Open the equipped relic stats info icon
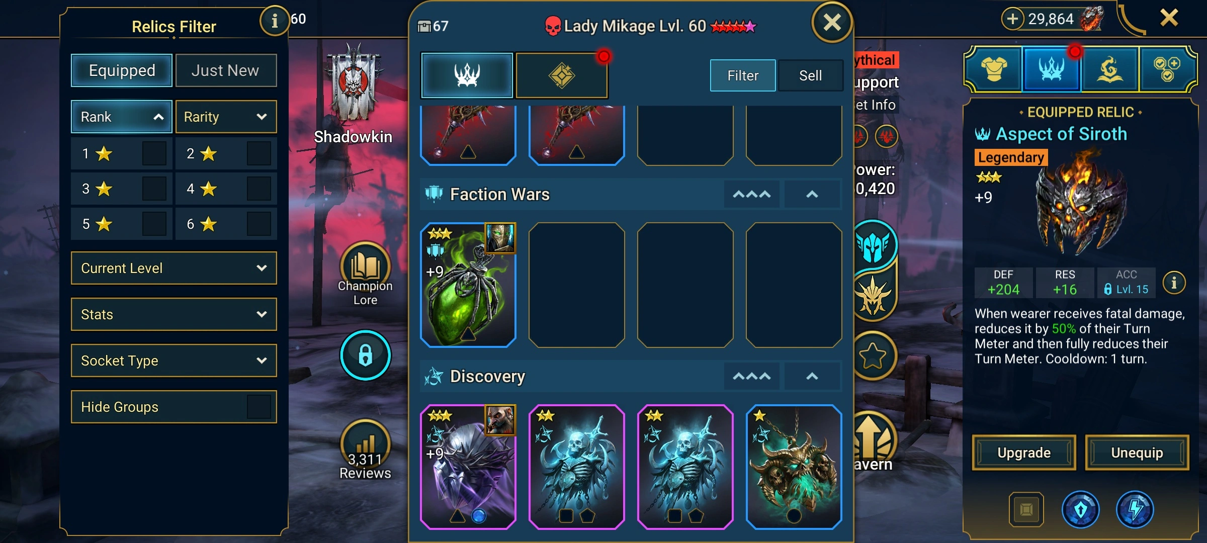This screenshot has height=543, width=1207. pos(1174,283)
